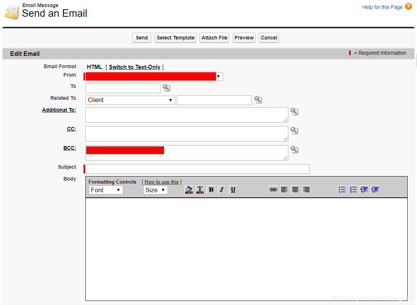Toggle italic formatting
This screenshot has height=305, width=417.
pyautogui.click(x=222, y=190)
